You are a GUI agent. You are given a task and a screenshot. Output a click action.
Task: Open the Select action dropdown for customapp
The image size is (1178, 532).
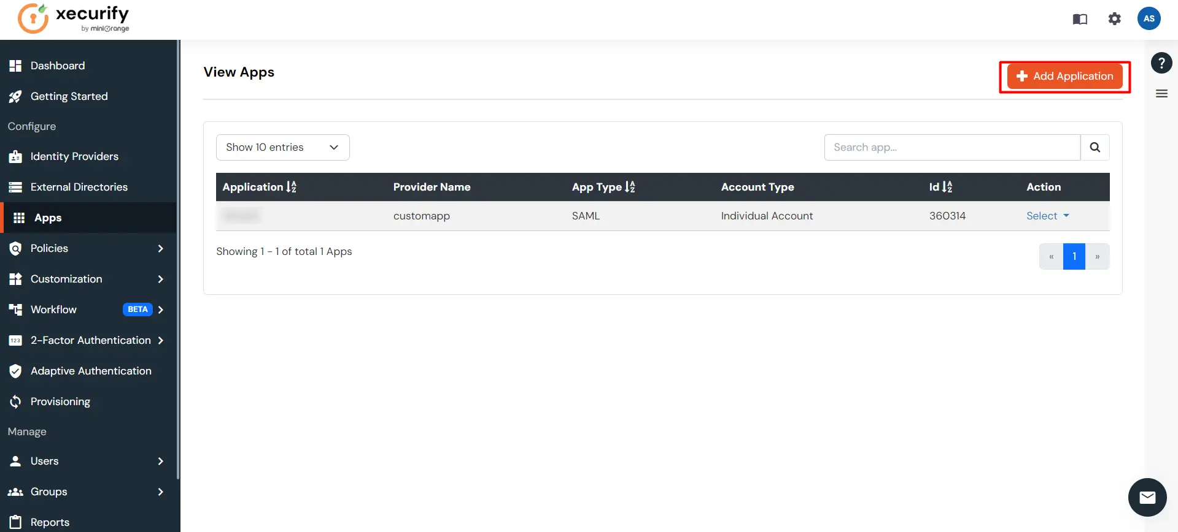pyautogui.click(x=1047, y=216)
